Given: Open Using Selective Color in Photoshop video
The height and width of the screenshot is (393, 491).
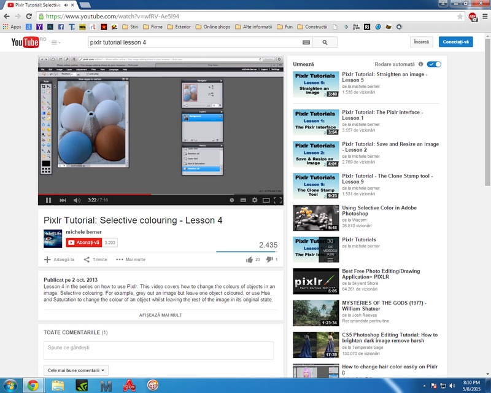Looking at the screenshot, I should pos(379,211).
